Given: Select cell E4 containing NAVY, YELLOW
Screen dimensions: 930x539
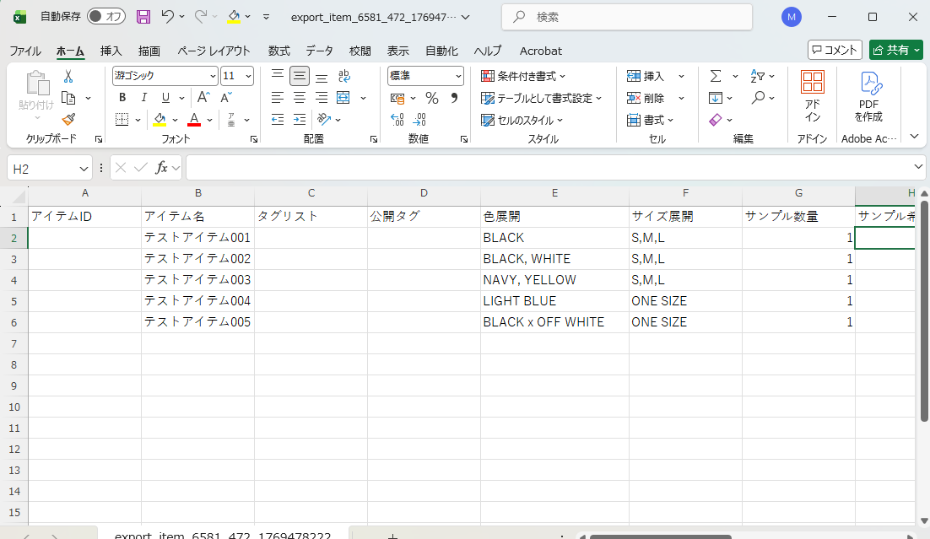Looking at the screenshot, I should pyautogui.click(x=554, y=280).
